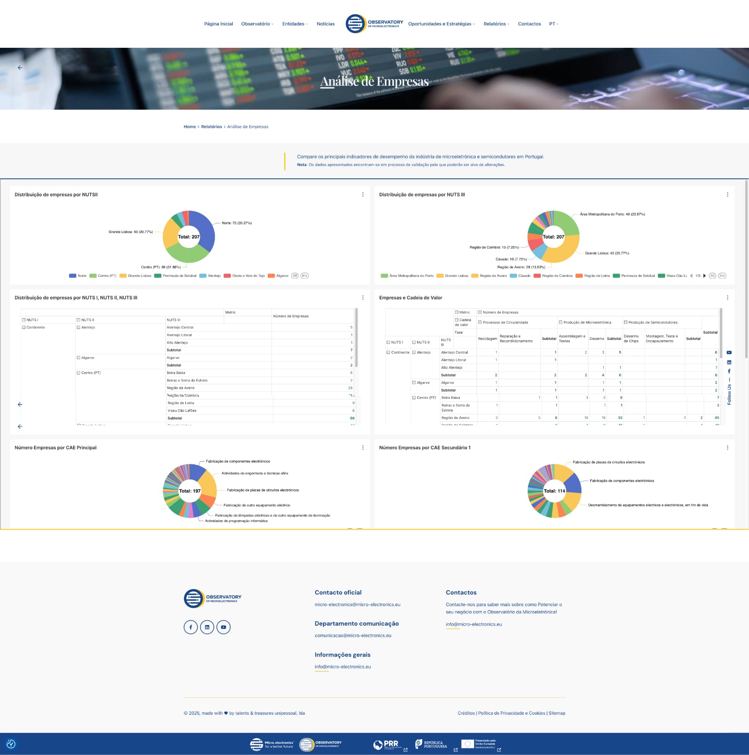Click the back arrow on the hero banner
Viewport: 749px width, 755px height.
coord(20,68)
